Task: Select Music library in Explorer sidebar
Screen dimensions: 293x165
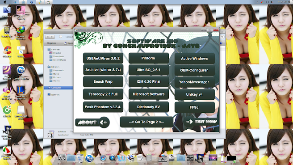Action: coord(54,74)
